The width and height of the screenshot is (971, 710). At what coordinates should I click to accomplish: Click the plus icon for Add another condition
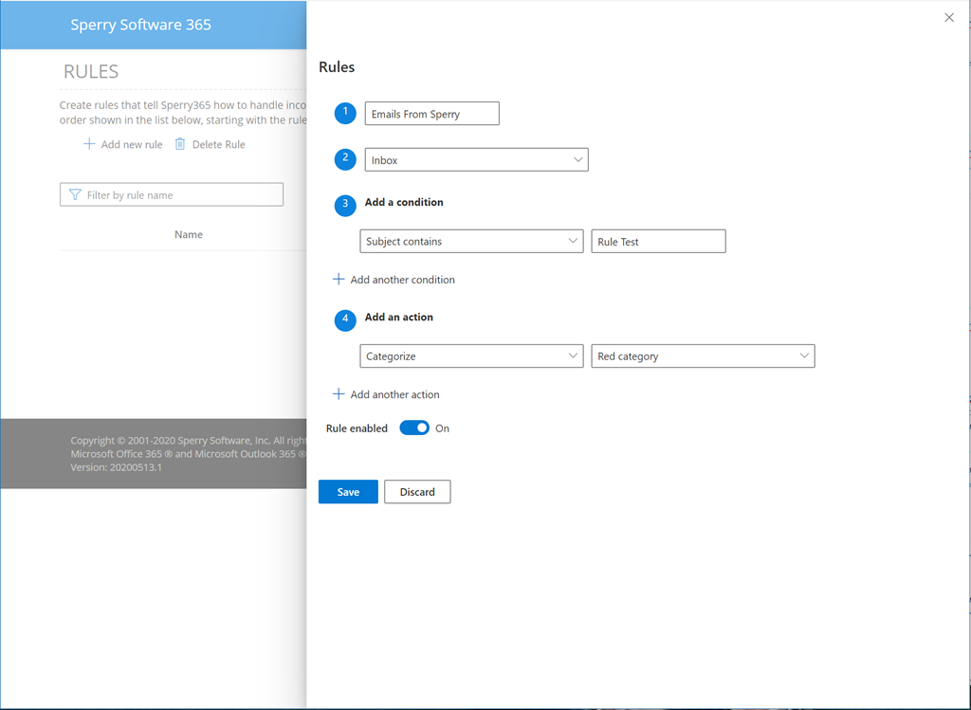(x=339, y=280)
